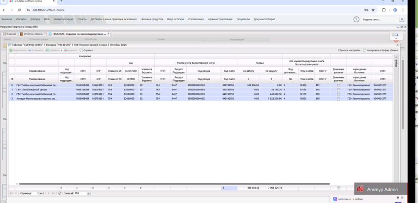Click the browser back arrow
The image size is (418, 203).
[4, 10]
